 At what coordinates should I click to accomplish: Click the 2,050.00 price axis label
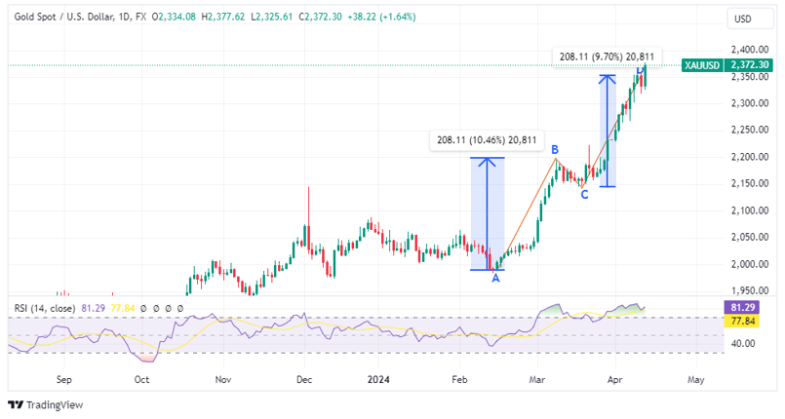point(750,237)
